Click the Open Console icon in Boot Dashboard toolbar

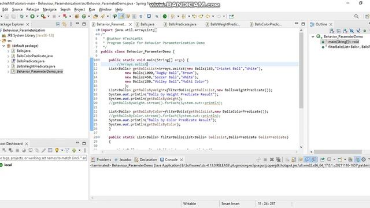coord(31,150)
